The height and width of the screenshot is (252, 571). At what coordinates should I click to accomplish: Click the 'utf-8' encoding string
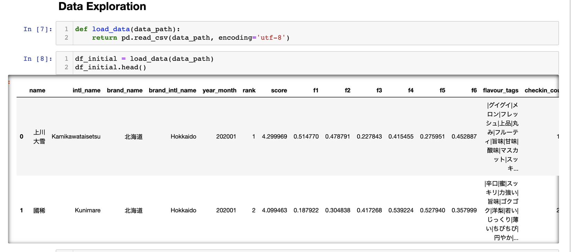tap(271, 38)
